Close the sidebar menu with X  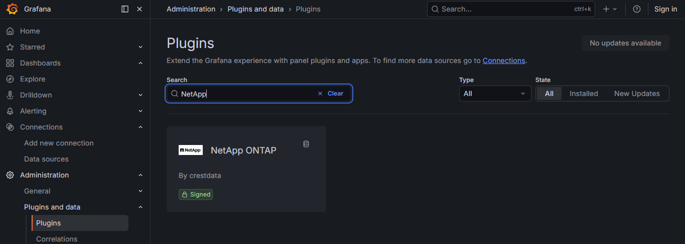pos(140,9)
